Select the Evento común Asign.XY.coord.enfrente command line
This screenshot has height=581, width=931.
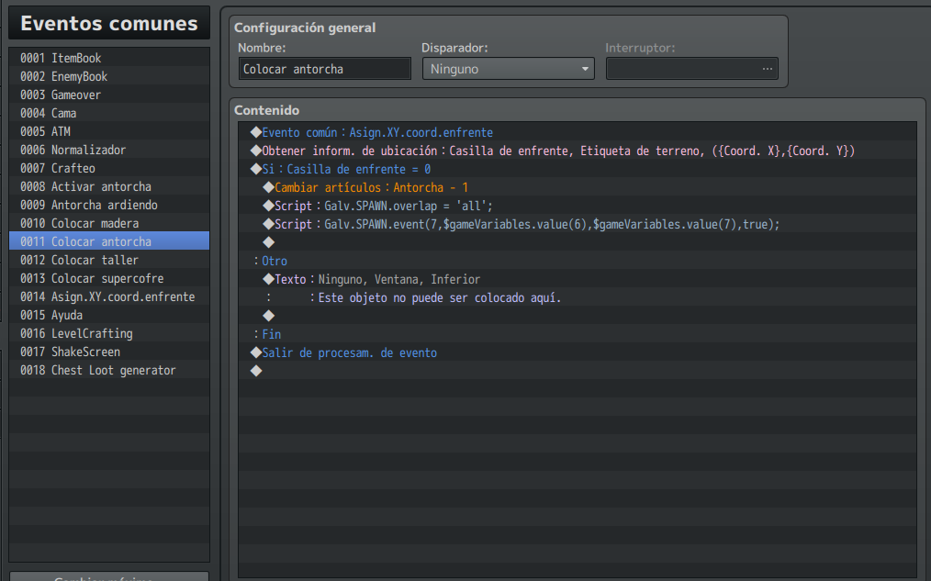pyautogui.click(x=578, y=132)
